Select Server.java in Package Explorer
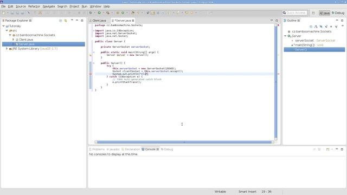The height and width of the screenshot is (195, 347). tap(43, 44)
